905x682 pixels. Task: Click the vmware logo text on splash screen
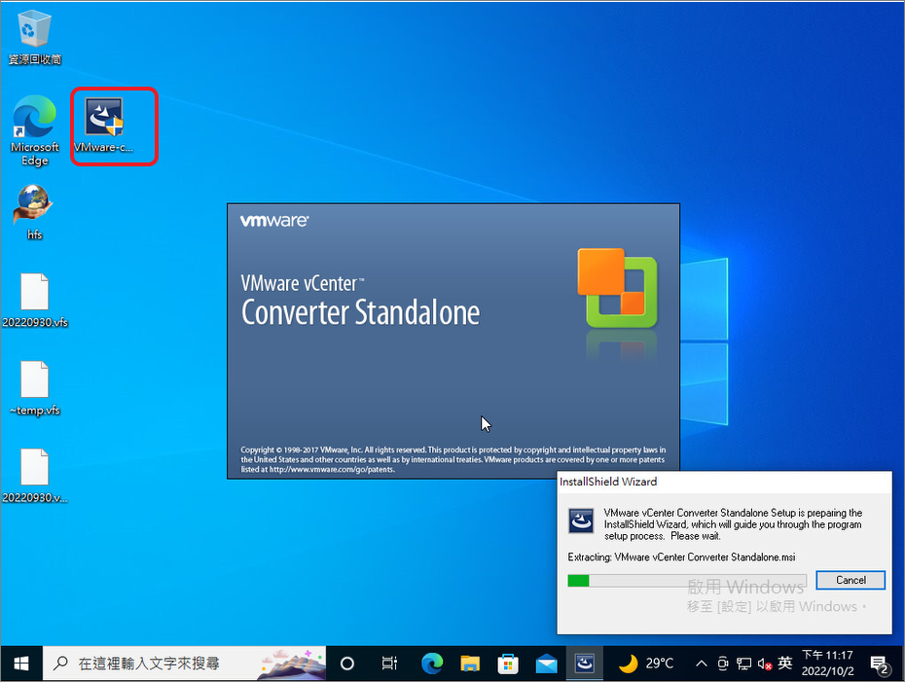click(274, 221)
